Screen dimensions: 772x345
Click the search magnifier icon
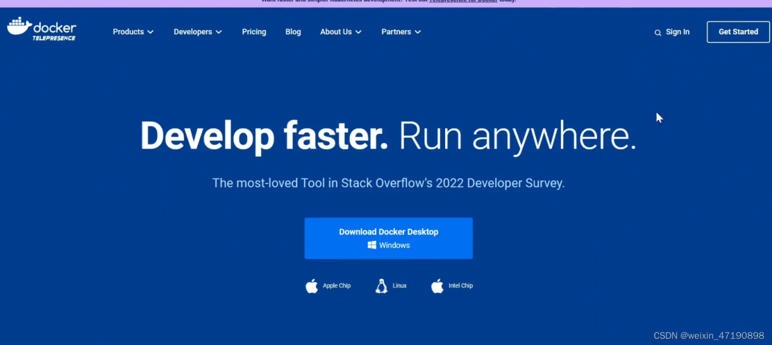click(x=658, y=33)
